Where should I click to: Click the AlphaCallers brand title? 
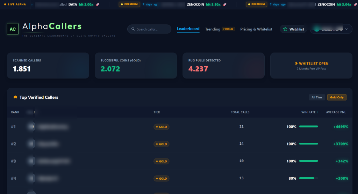(52, 26)
